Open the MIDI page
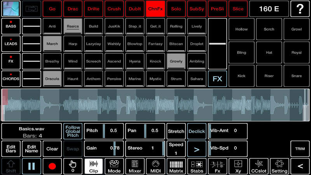Screen dimensions: 311x175 point(155,166)
